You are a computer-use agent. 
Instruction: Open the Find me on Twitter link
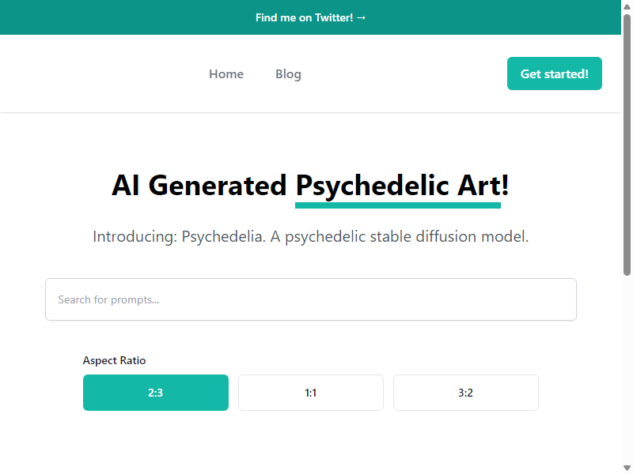point(310,17)
